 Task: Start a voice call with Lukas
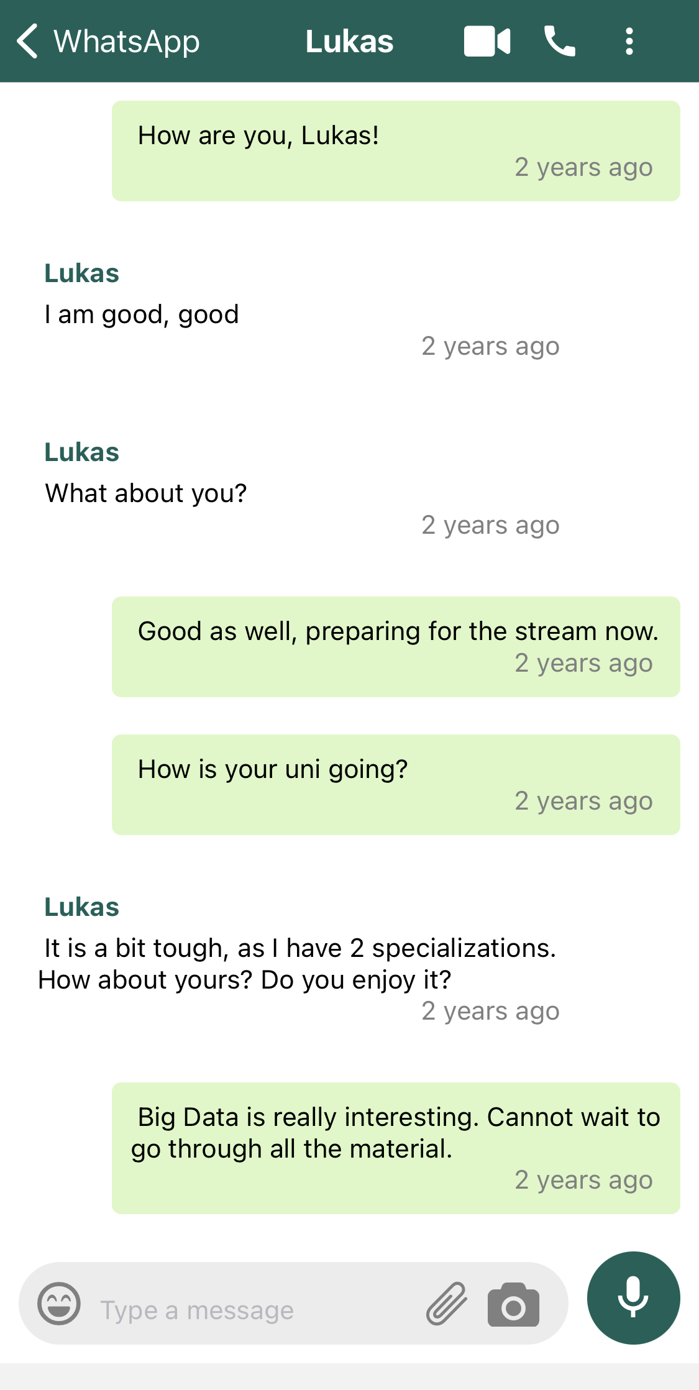559,40
